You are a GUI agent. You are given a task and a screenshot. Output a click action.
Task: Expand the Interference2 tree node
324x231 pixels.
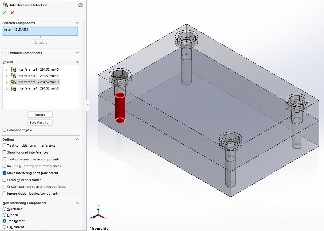point(7,76)
